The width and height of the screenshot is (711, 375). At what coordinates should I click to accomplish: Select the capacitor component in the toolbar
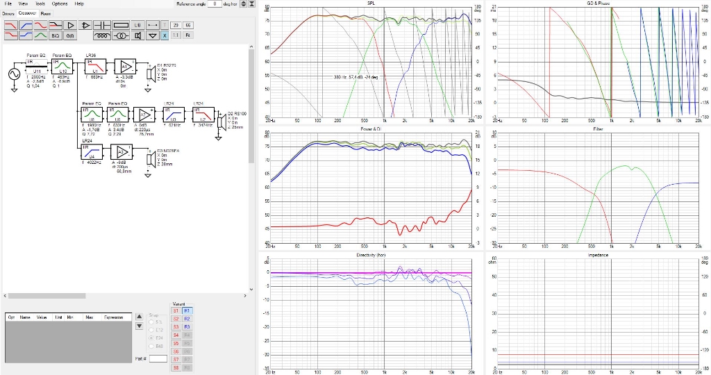(x=102, y=25)
